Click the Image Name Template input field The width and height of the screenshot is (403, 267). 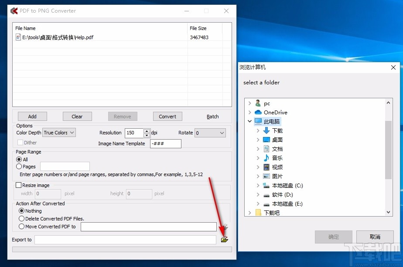pyautogui.click(x=165, y=144)
